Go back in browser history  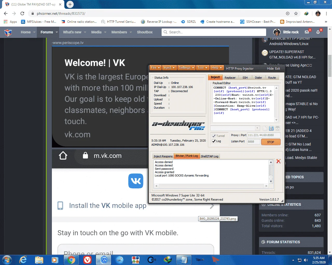[x=6, y=13]
